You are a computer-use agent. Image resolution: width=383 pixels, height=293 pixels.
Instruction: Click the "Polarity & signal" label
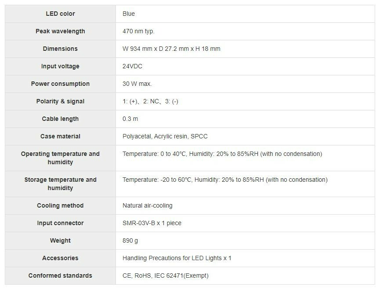60,101
